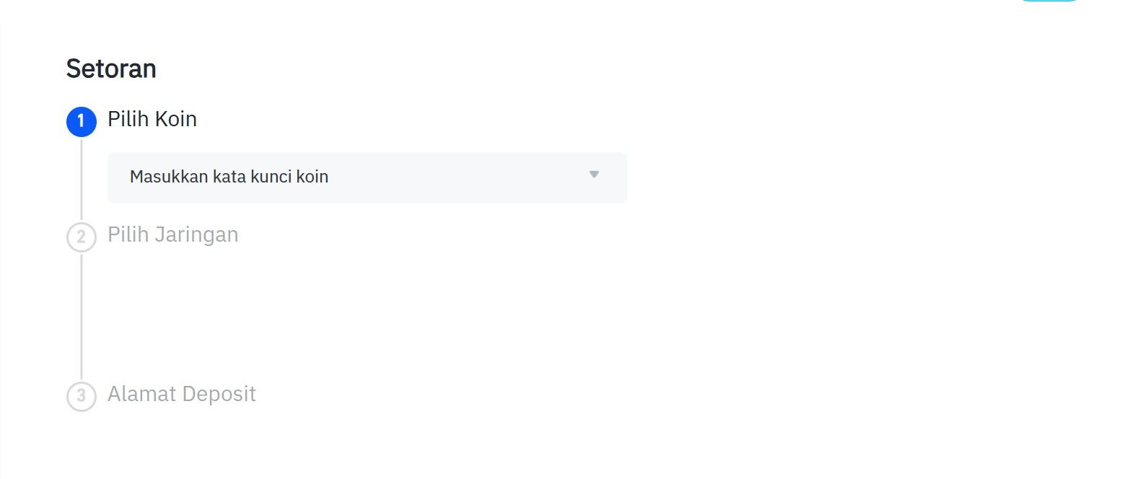Click the Setoran page heading

[x=111, y=68]
